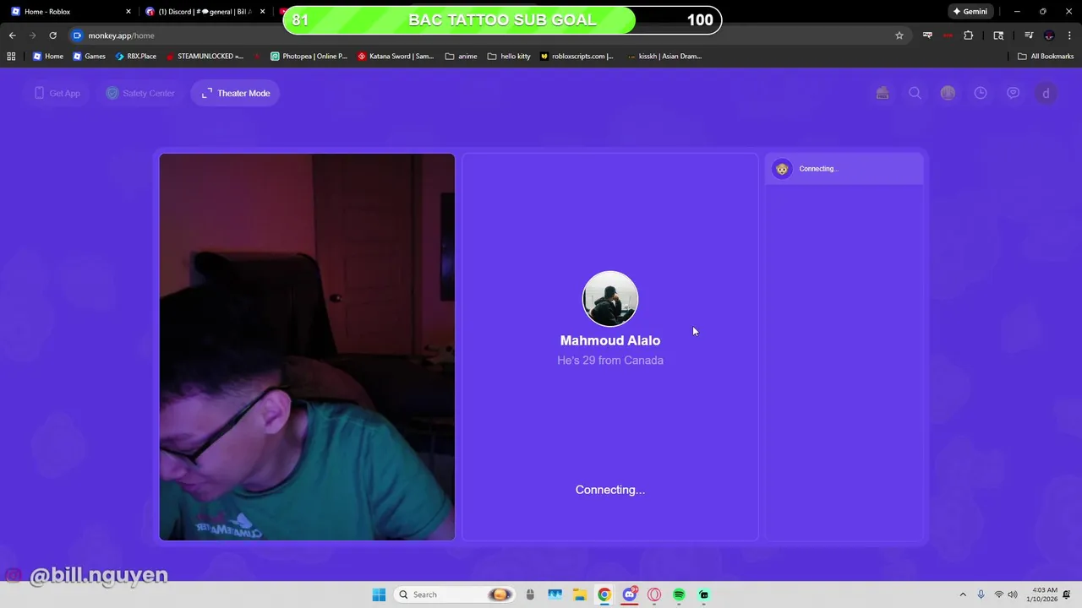Open the robloxscripts.com bookmark
The image size is (1082, 608).
[577, 57]
